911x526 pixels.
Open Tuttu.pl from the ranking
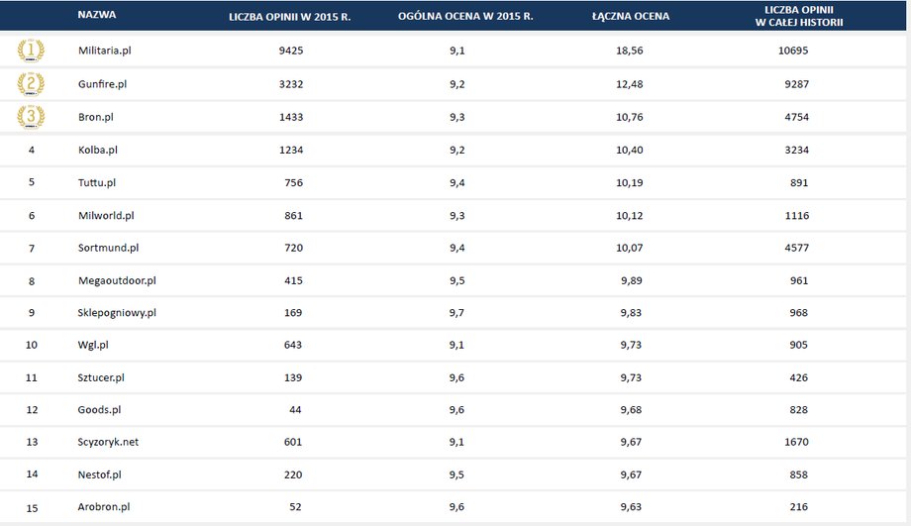pos(97,182)
